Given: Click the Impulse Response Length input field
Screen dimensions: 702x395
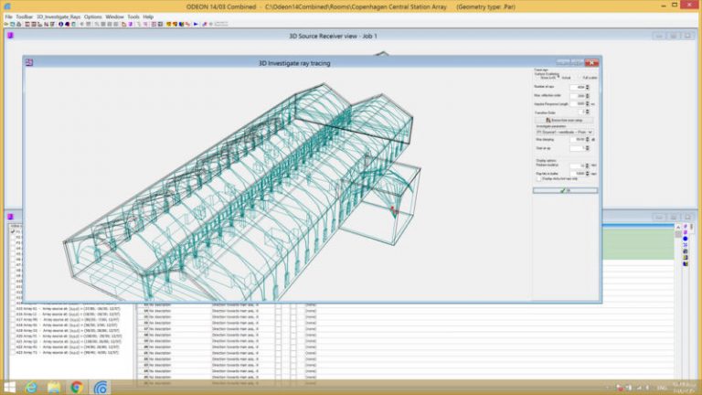Looking at the screenshot, I should click(579, 103).
